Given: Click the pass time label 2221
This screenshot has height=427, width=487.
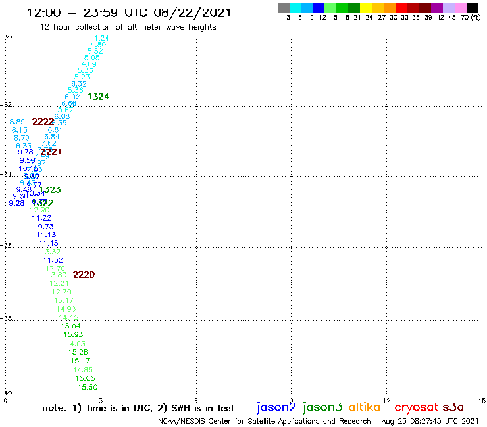Looking at the screenshot, I should point(51,152).
